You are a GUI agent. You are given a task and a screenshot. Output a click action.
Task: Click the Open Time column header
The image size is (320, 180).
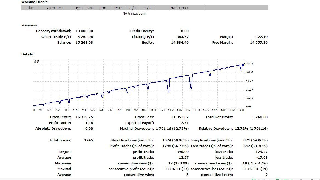coord(55,8)
